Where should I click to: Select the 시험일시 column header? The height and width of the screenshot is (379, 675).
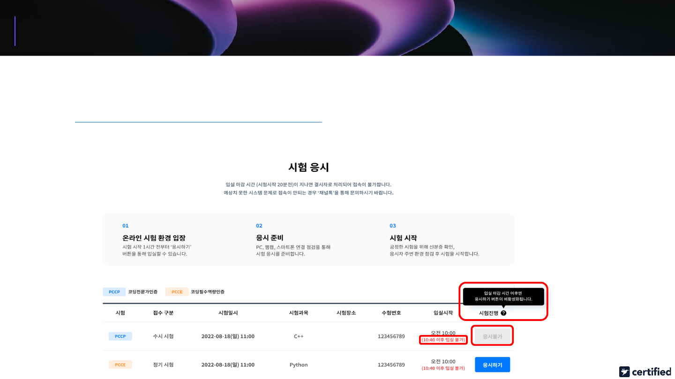228,313
